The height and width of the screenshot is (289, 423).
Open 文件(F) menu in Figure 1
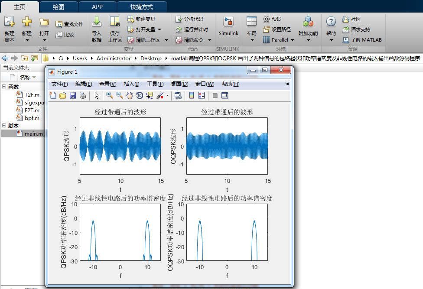(x=60, y=84)
